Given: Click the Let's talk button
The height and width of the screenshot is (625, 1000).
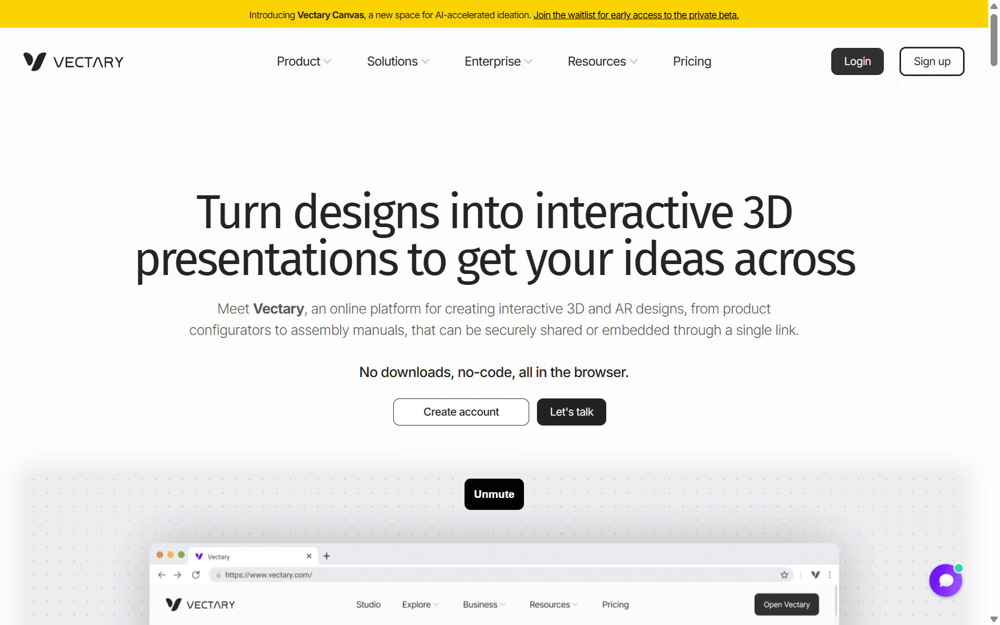Looking at the screenshot, I should point(571,412).
